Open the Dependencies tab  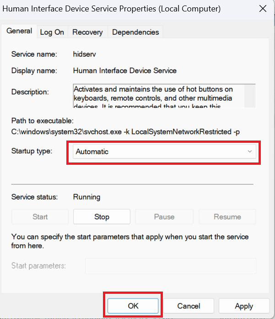tap(135, 32)
